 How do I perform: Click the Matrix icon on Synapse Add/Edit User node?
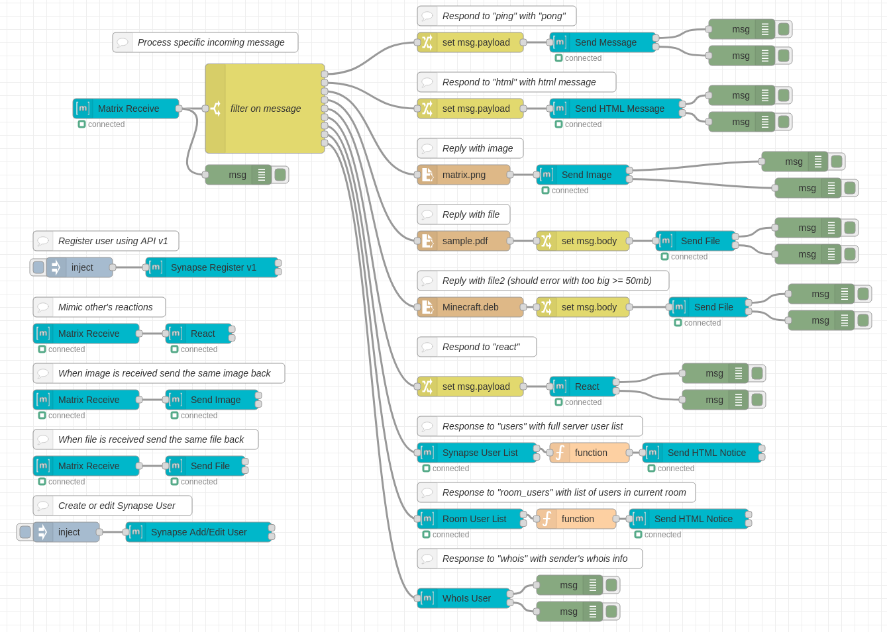click(x=136, y=532)
